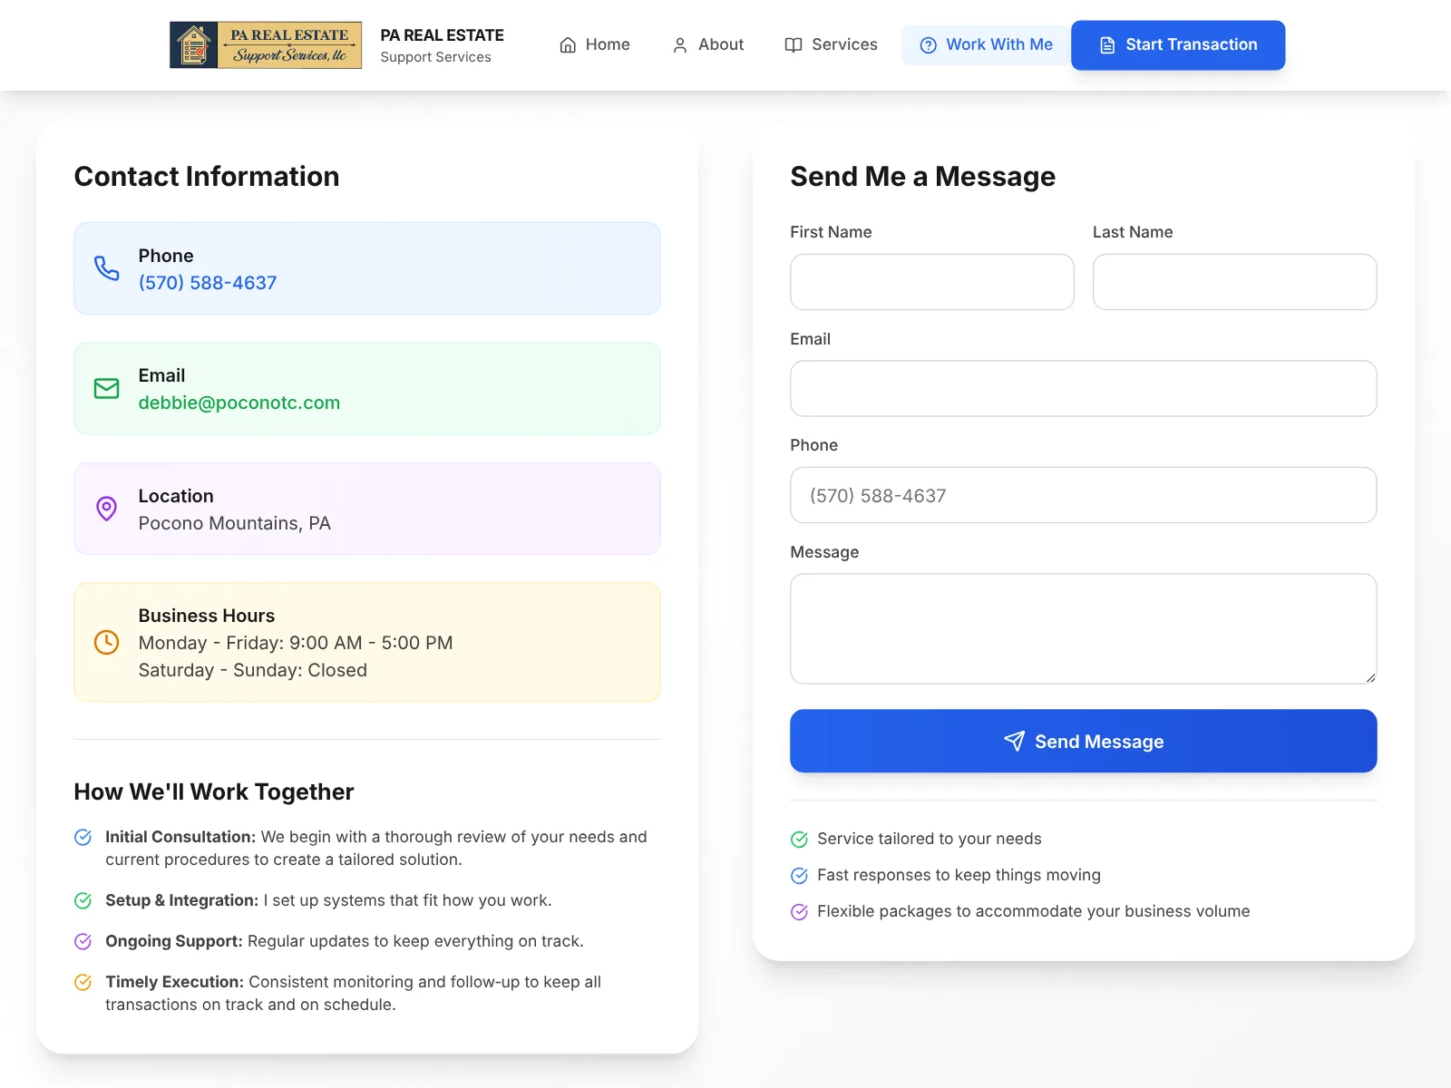Click the blue phone handset icon

point(107,268)
